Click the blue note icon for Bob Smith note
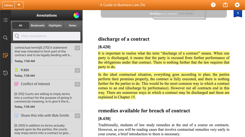The height and width of the screenshot is (137, 245). [x=16, y=115]
